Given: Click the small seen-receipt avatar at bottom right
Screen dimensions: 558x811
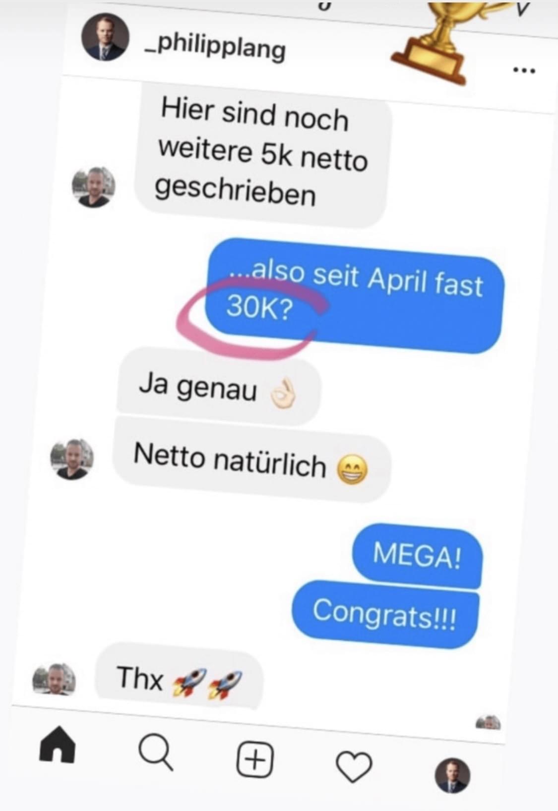Looking at the screenshot, I should pyautogui.click(x=488, y=723).
